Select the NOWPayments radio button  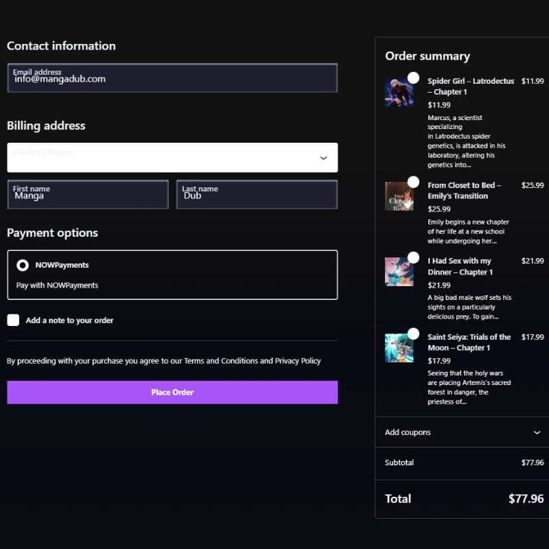pyautogui.click(x=23, y=265)
